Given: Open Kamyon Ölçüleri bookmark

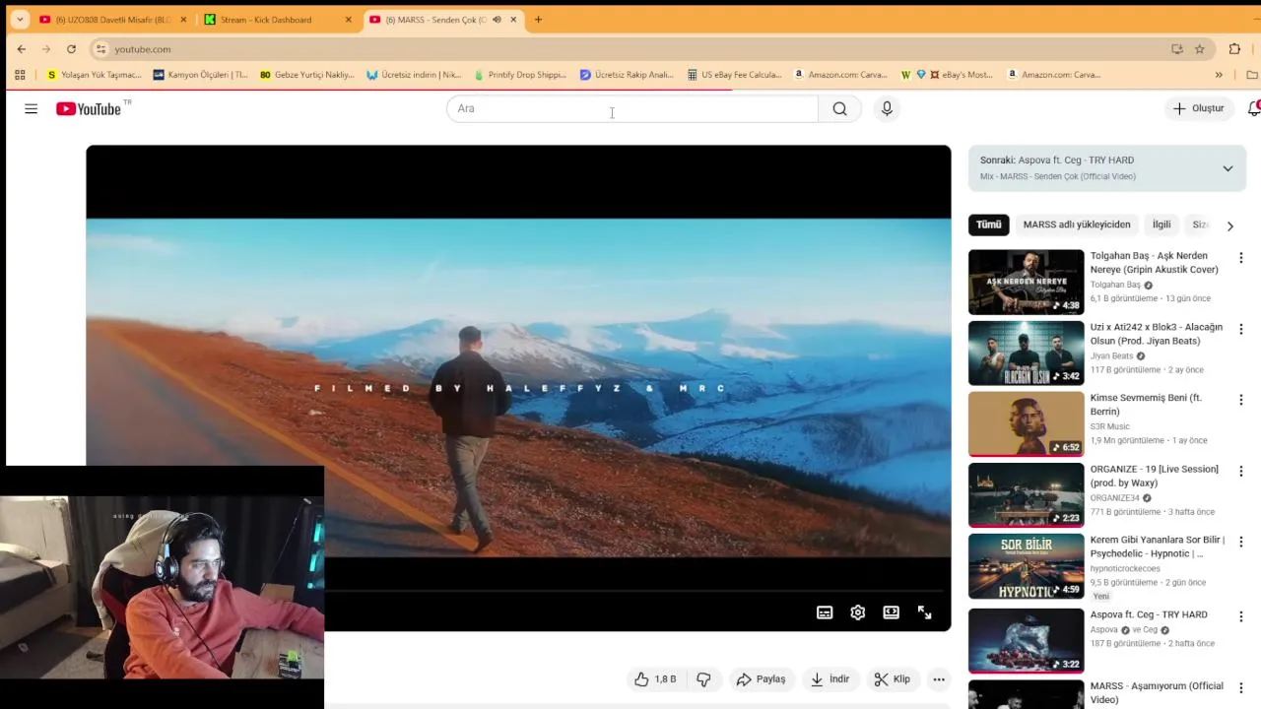Looking at the screenshot, I should [200, 75].
